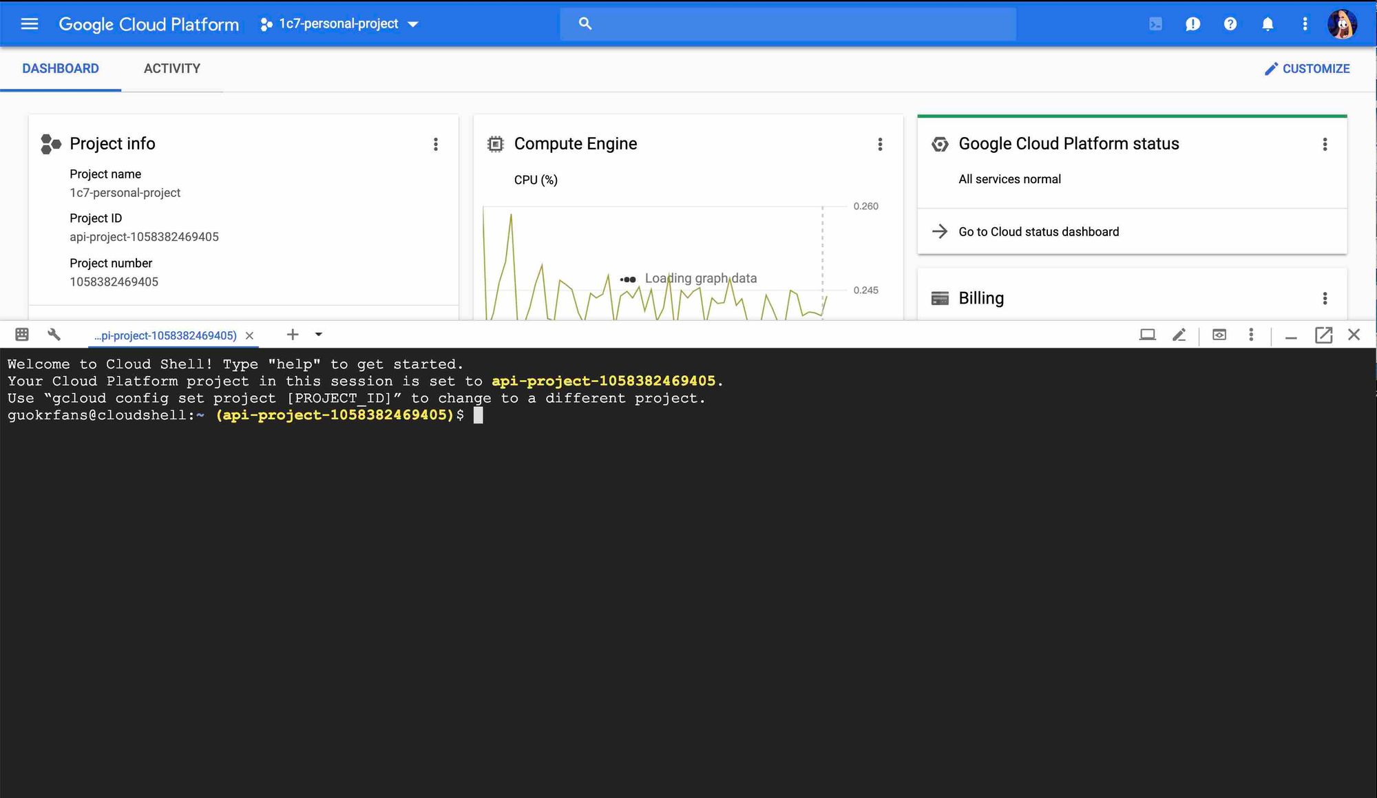The image size is (1377, 798).
Task: Go to Cloud status dashboard link
Action: tap(1038, 232)
